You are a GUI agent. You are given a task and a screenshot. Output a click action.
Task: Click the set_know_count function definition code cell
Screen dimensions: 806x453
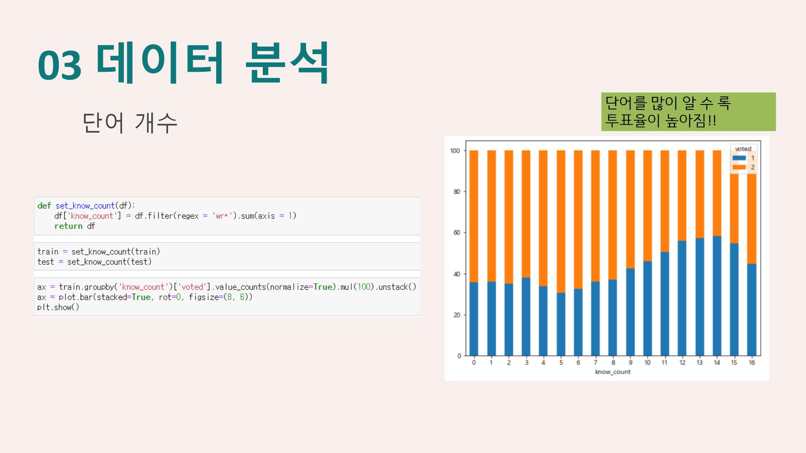[x=227, y=216]
